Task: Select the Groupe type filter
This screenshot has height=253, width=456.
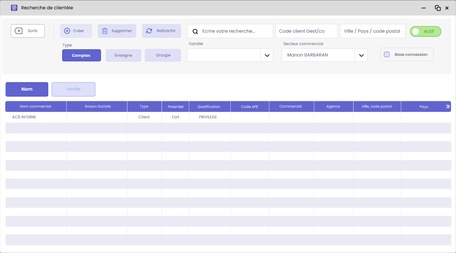Action: click(163, 55)
